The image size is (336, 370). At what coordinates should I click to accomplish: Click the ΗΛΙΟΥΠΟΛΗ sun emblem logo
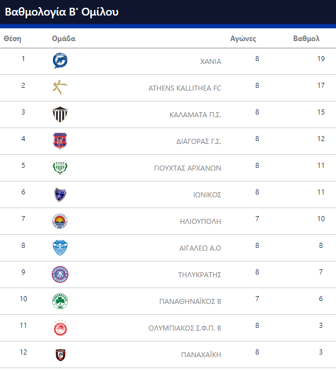click(60, 221)
